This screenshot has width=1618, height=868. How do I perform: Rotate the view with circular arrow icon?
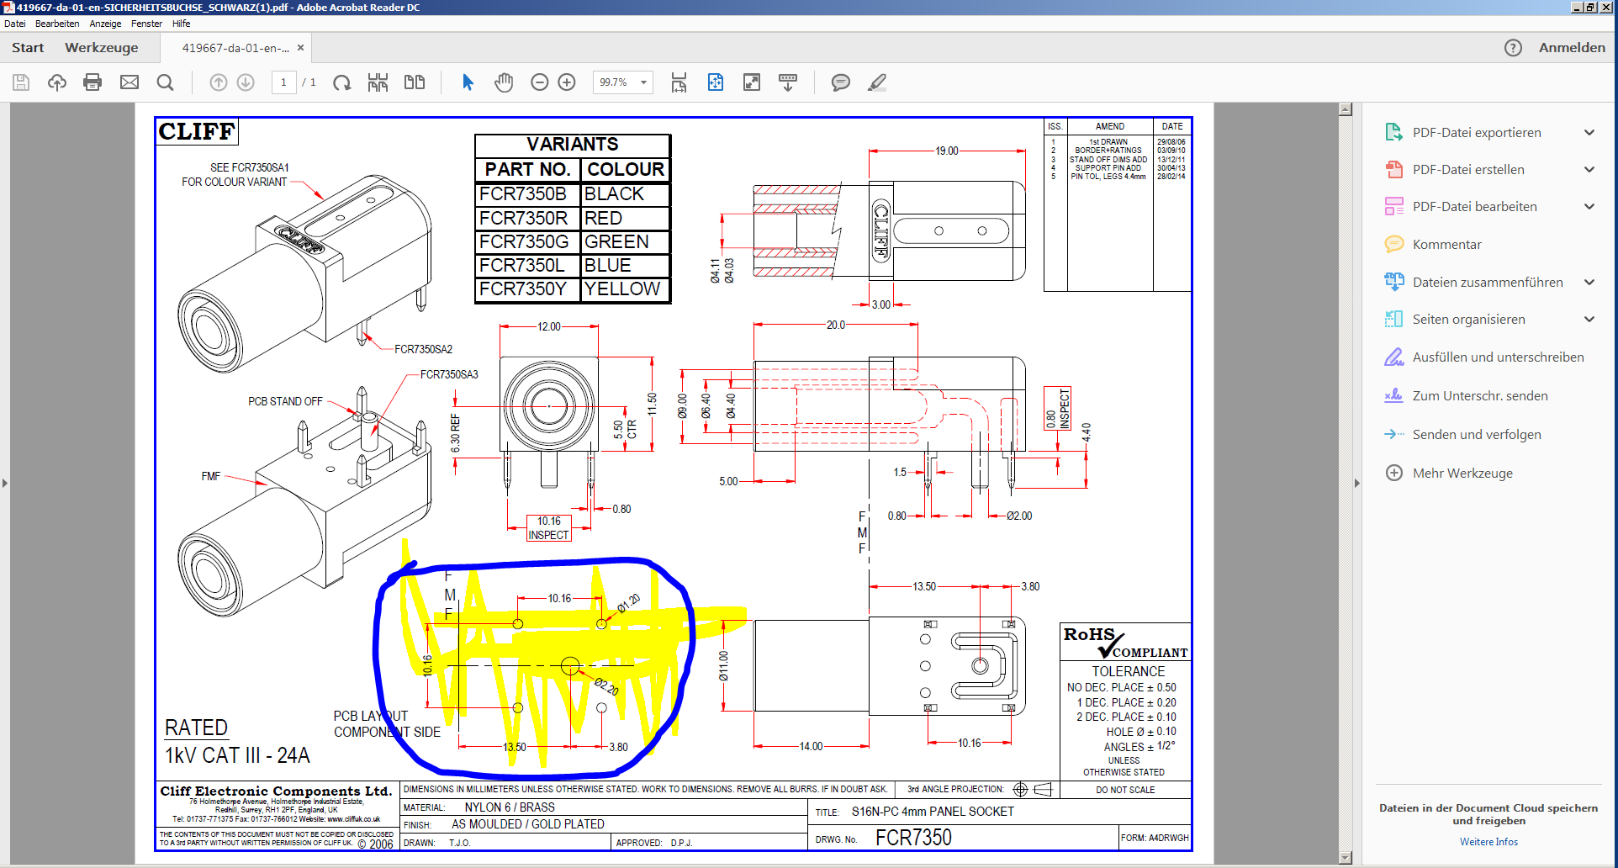point(341,82)
